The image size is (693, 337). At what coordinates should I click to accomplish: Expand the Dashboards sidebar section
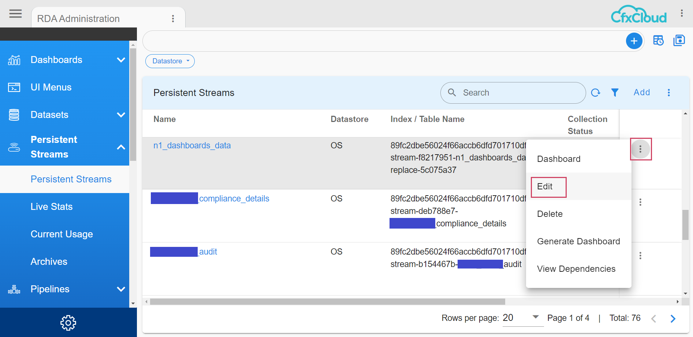121,60
